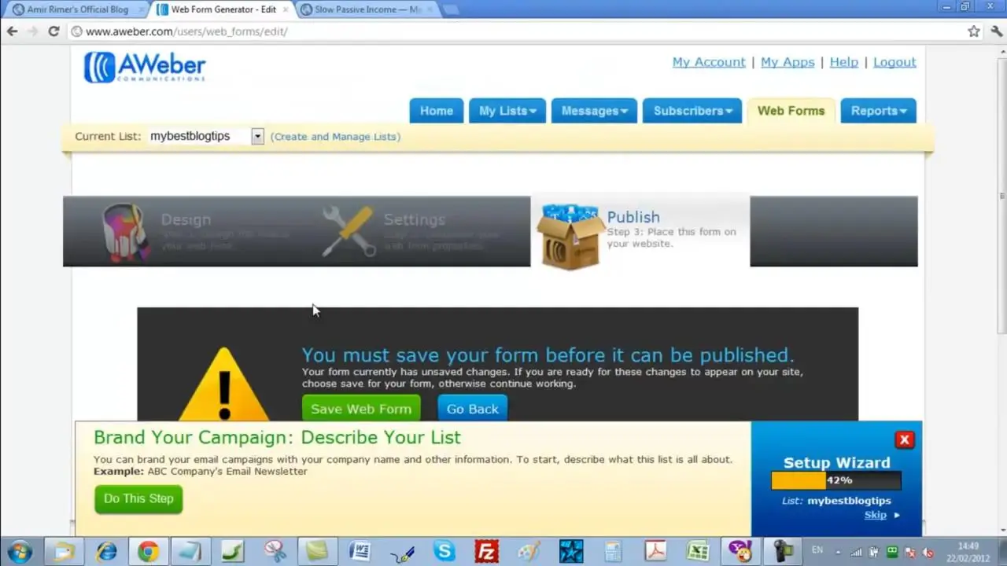Reload the page with the refresh icon
Viewport: 1007px width, 566px height.
(53, 31)
